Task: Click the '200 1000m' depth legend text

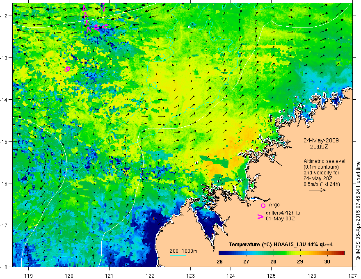Action: click(x=183, y=251)
